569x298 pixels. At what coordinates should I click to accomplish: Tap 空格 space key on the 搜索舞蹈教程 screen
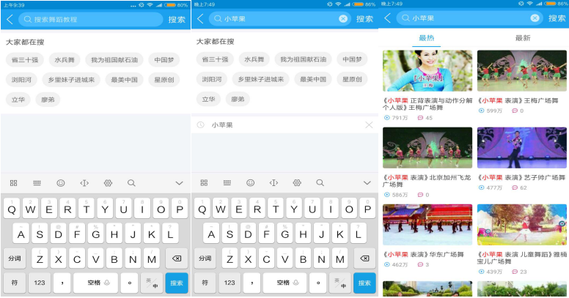[96, 283]
